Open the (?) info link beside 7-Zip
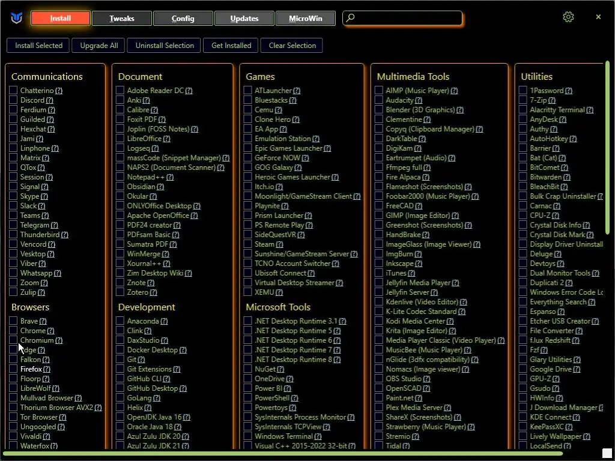 552,100
